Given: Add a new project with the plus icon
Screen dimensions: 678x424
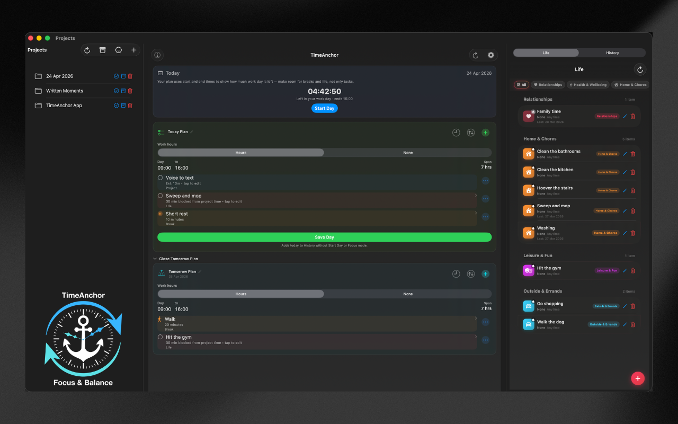Looking at the screenshot, I should (133, 50).
